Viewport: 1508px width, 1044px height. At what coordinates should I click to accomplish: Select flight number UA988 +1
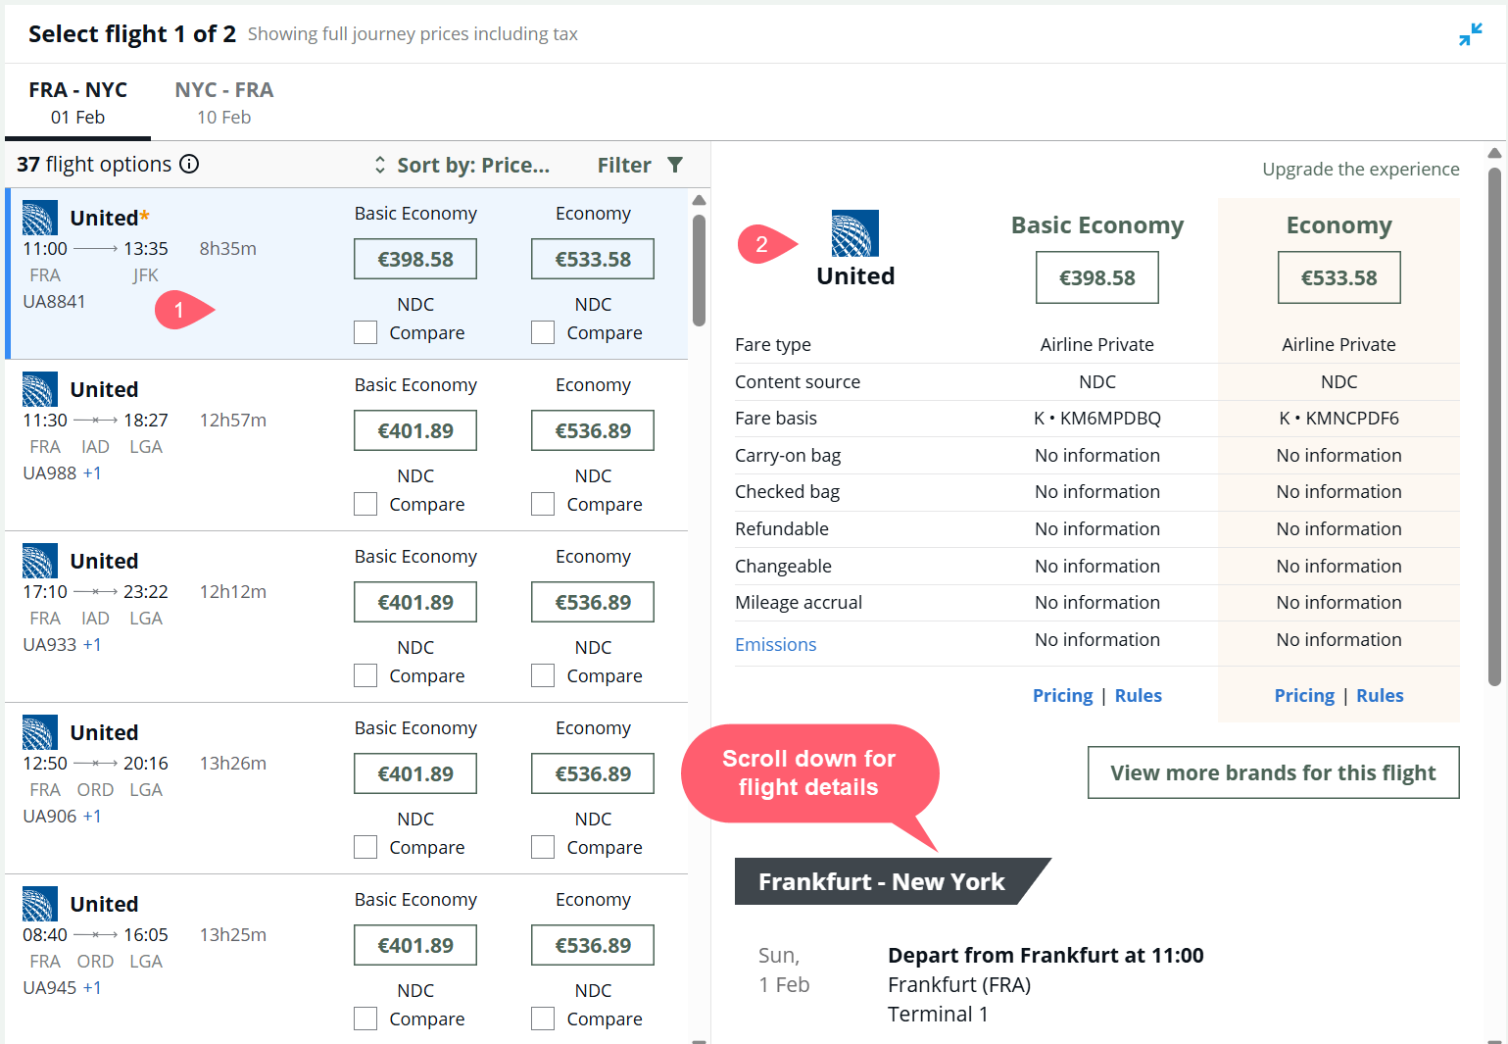pyautogui.click(x=62, y=472)
